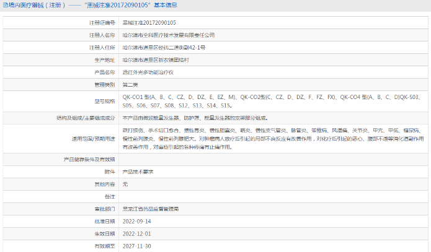Click the 适用范围/预期用途 label
This screenshot has width=431, height=252.
(x=94, y=139)
